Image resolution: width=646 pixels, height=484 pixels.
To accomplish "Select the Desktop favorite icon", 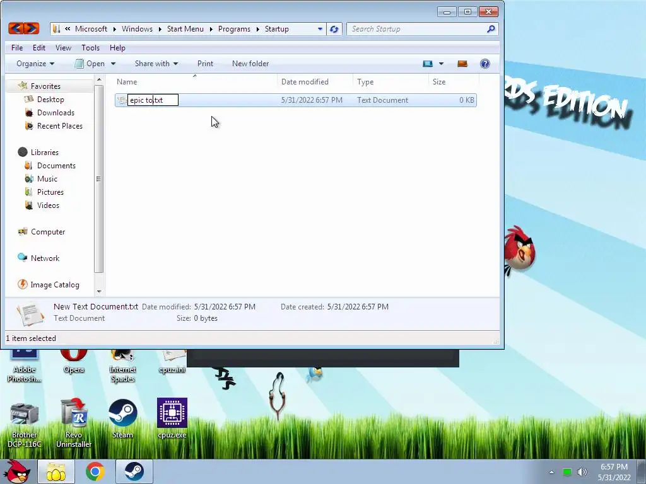I will tap(29, 99).
